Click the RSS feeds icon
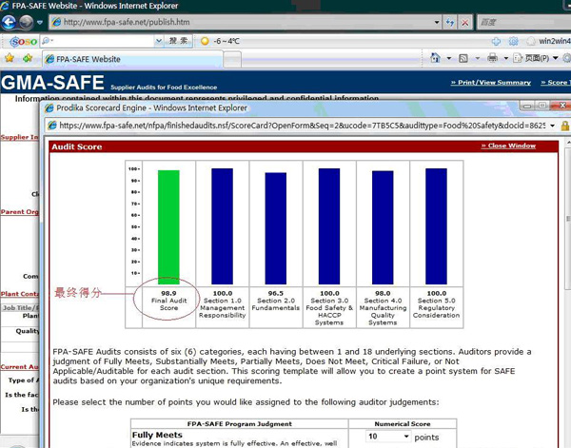 point(463,59)
